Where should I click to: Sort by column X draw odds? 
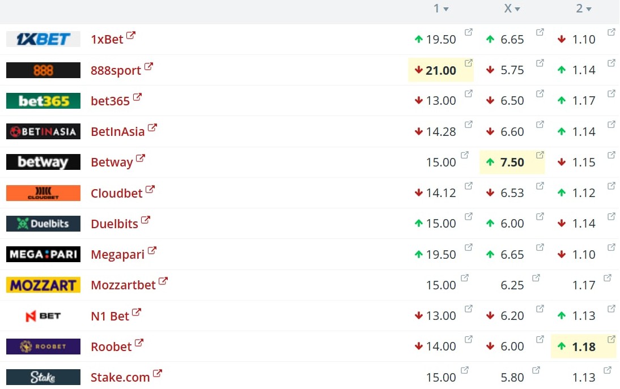click(512, 8)
